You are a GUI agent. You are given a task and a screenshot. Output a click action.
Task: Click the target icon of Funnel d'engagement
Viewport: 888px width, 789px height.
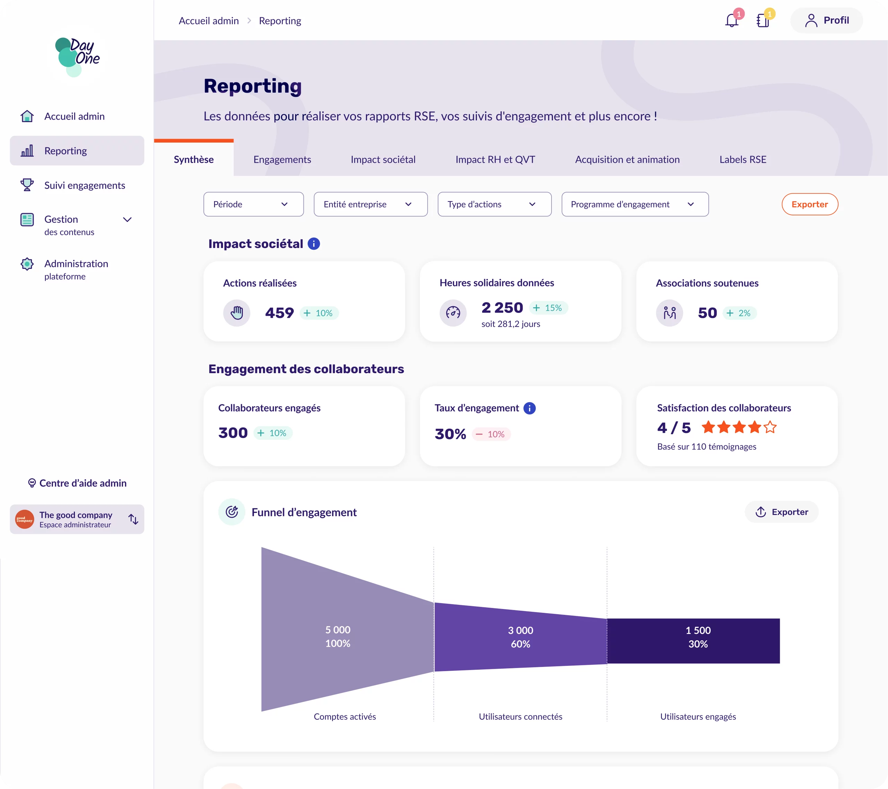tap(232, 512)
